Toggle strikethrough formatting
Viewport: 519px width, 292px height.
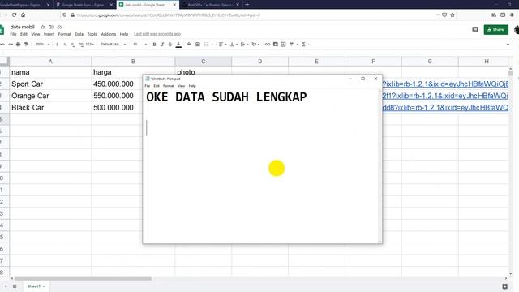point(170,45)
